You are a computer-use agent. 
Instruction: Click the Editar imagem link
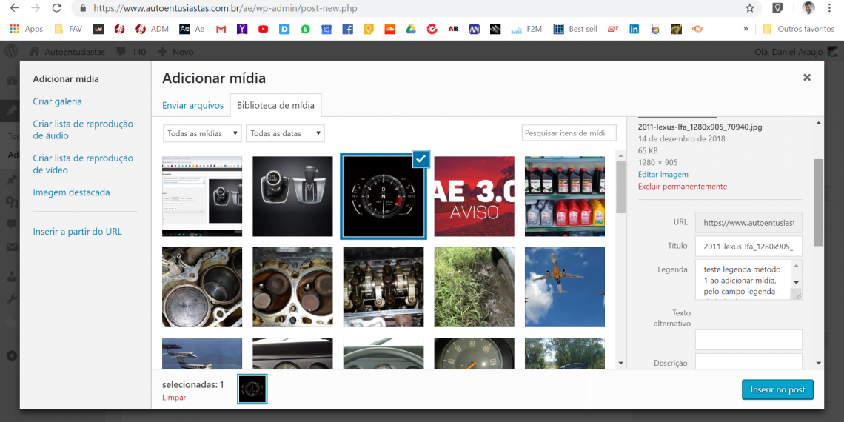(x=663, y=174)
